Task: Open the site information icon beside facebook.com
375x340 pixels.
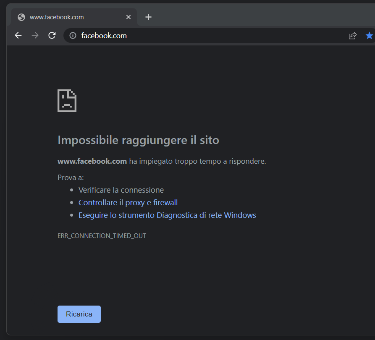Action: tap(73, 36)
